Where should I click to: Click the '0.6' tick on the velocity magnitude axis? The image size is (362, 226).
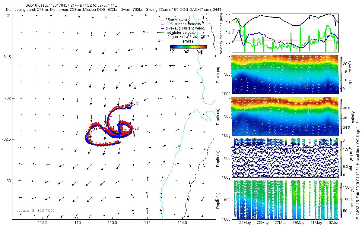tap(228, 23)
